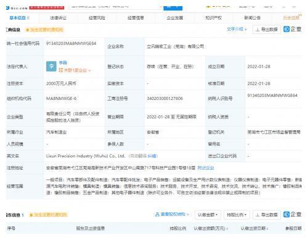
Task: Click the qcc.com logo in header
Action: (17, 8)
